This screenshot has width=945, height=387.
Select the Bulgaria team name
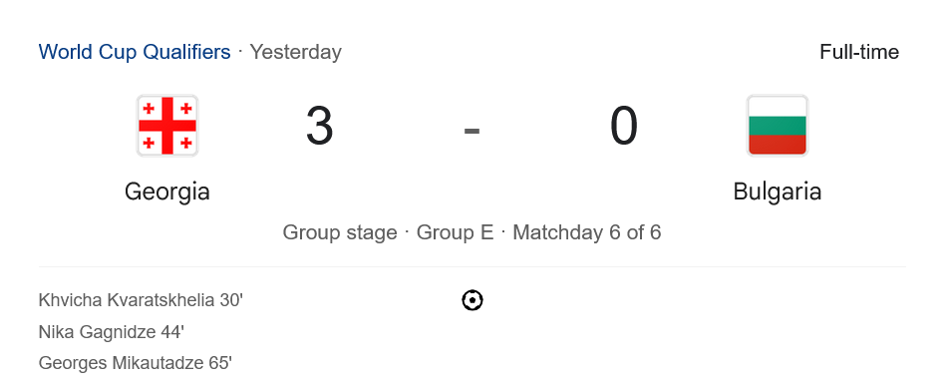click(778, 192)
